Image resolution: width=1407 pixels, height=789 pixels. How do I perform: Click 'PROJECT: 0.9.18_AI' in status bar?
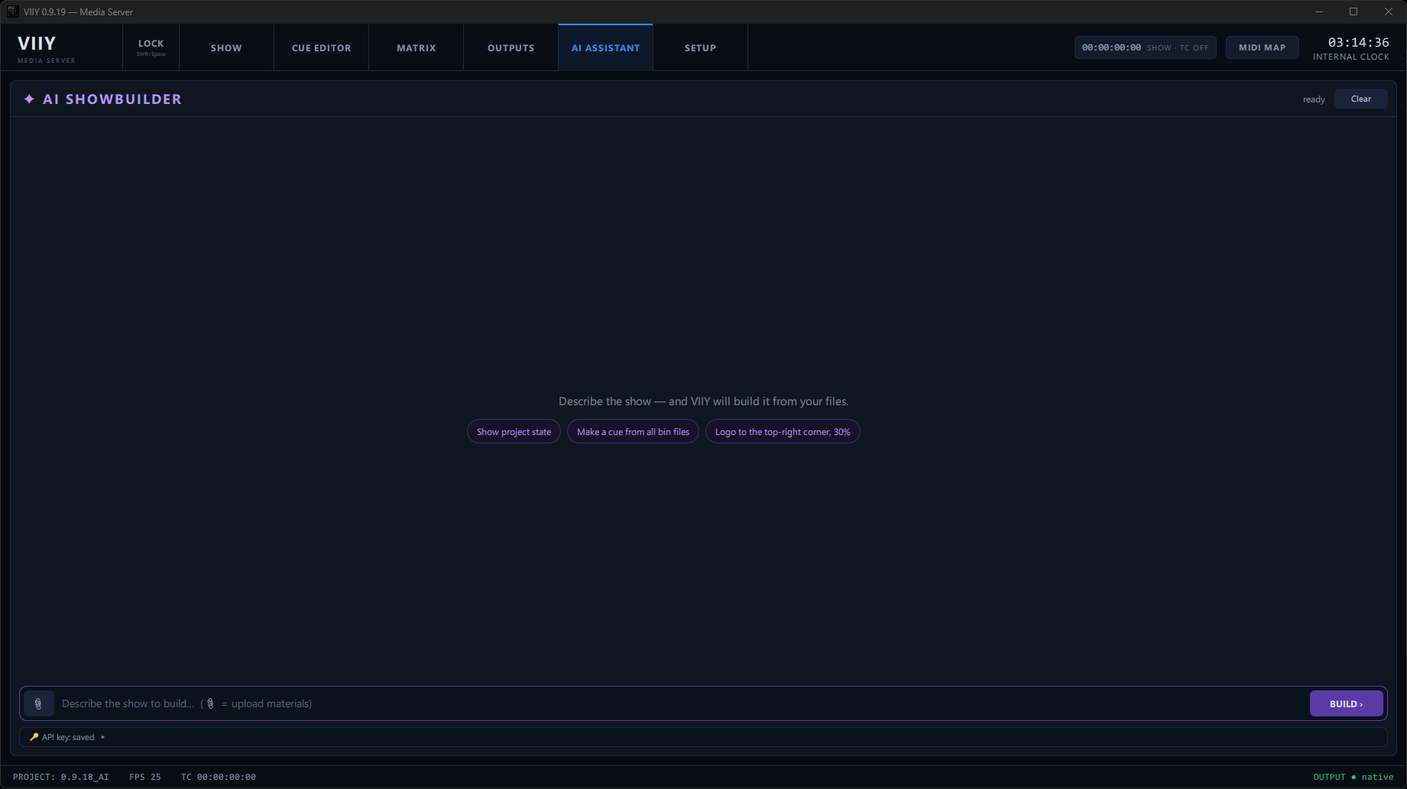pyautogui.click(x=61, y=777)
